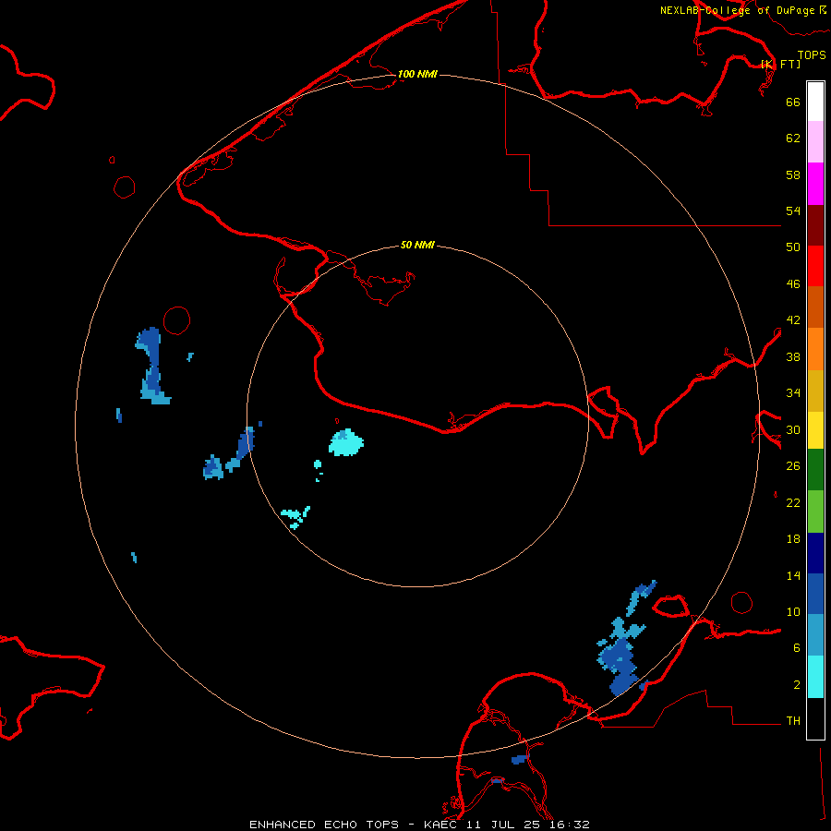Select the cyan swatch near the scale bottom
The width and height of the screenshot is (831, 831).
(x=815, y=677)
